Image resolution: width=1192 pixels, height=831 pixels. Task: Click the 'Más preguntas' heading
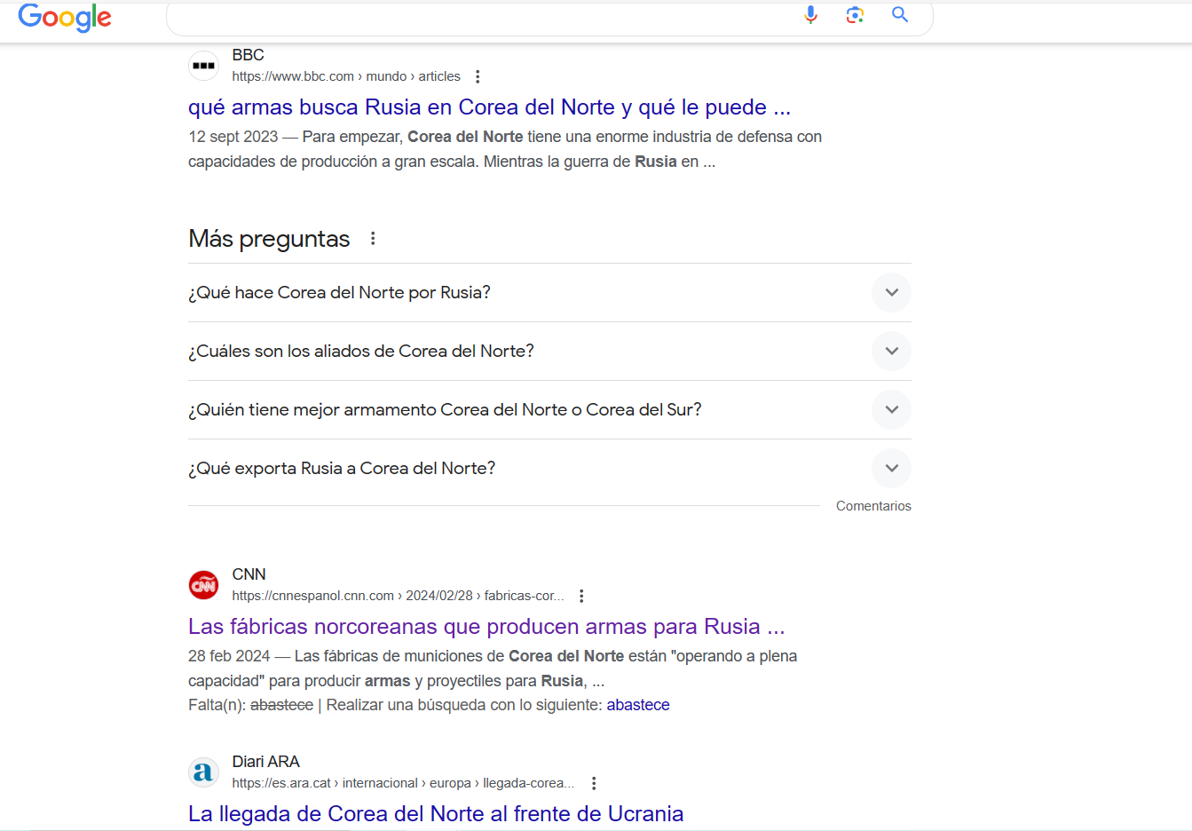269,239
